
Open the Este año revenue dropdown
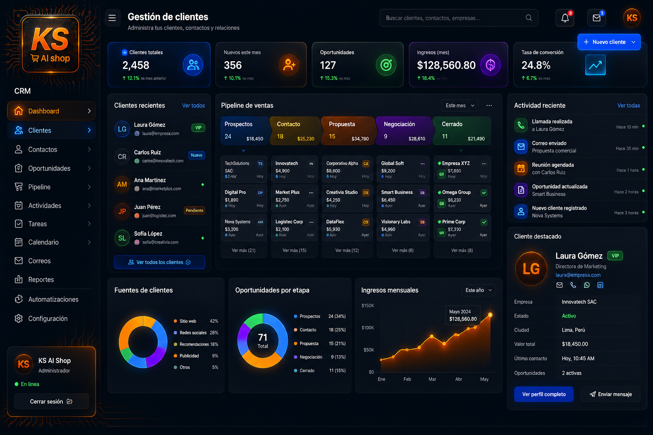click(x=478, y=290)
